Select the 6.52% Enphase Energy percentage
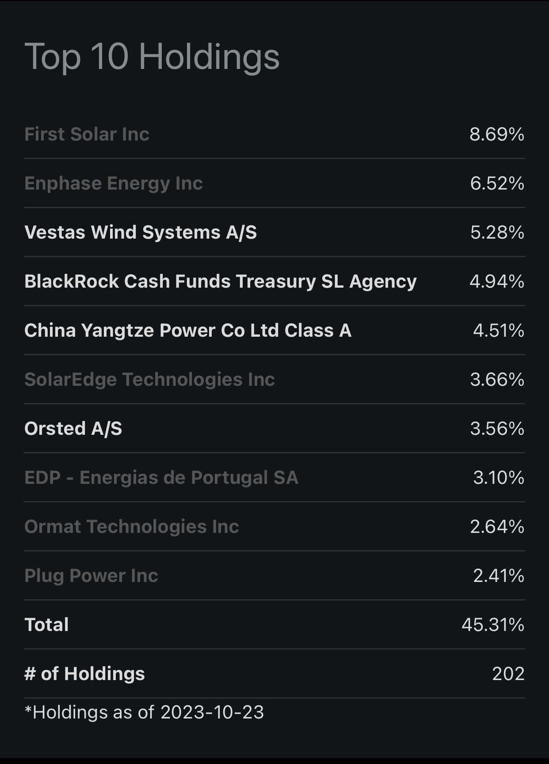This screenshot has width=549, height=764. pos(497,183)
